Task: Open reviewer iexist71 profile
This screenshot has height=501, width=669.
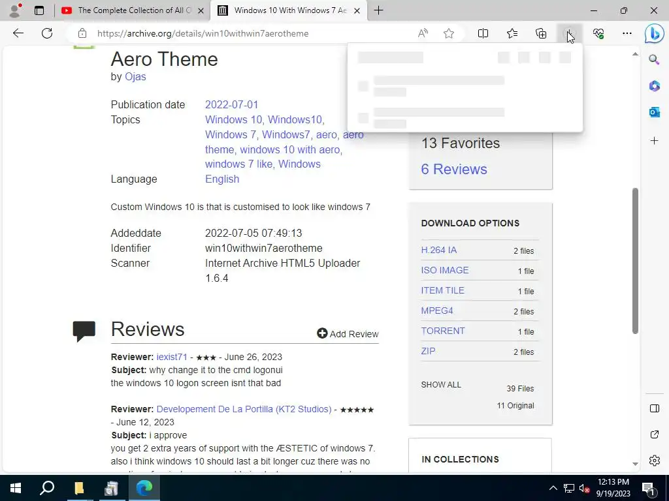Action: pyautogui.click(x=172, y=357)
